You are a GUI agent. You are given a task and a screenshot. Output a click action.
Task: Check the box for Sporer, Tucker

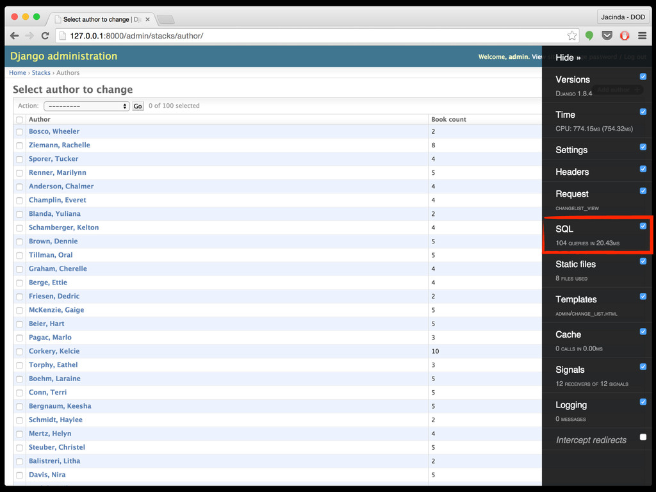pos(20,160)
